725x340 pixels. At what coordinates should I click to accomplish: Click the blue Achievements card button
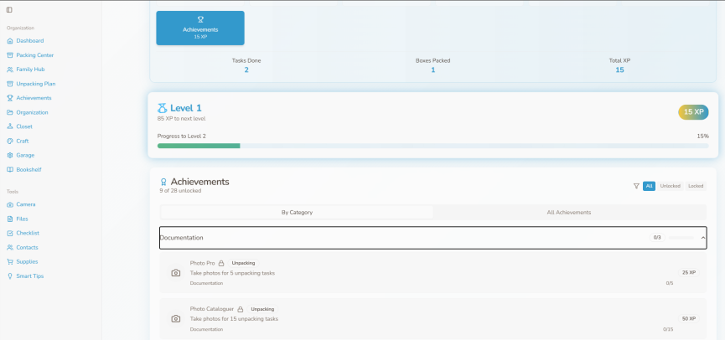click(200, 28)
